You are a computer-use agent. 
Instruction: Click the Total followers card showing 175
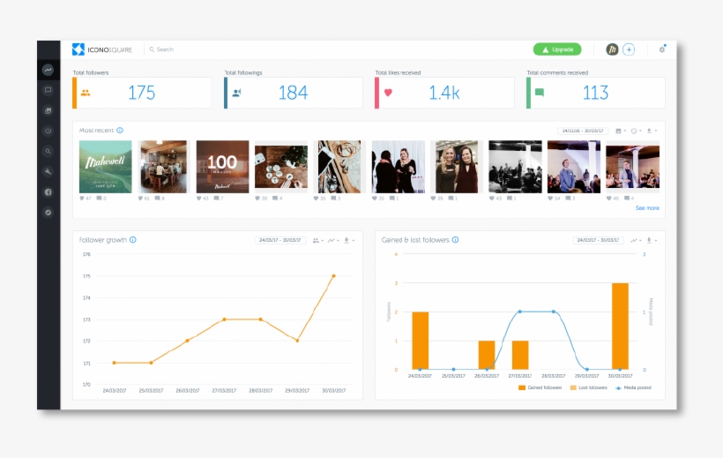(x=142, y=93)
